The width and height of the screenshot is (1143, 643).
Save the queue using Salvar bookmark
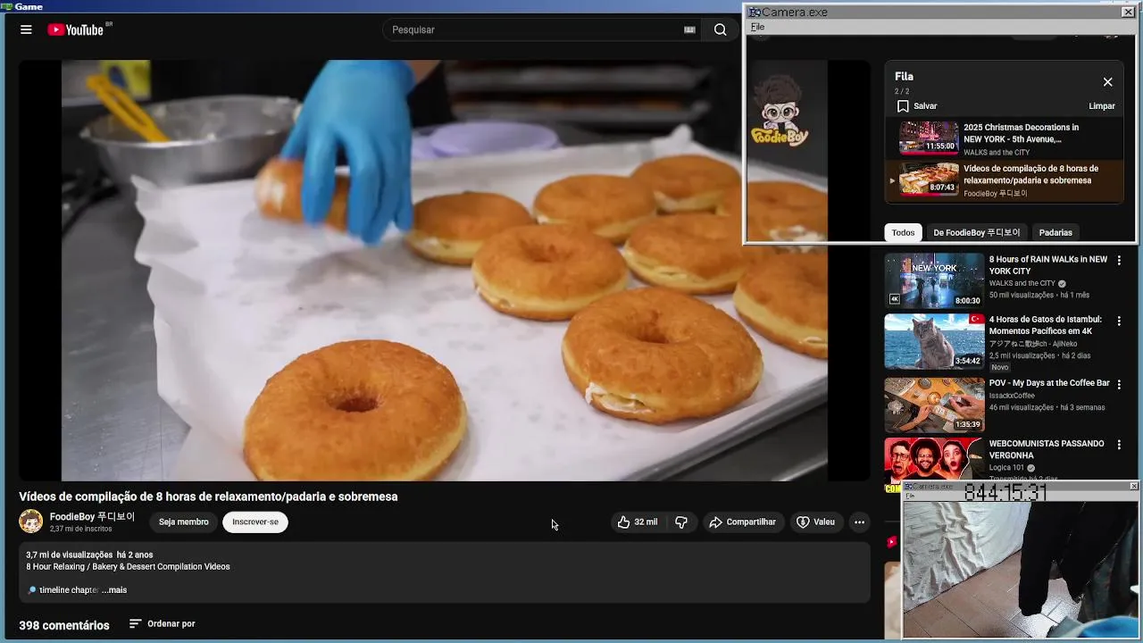pos(917,105)
